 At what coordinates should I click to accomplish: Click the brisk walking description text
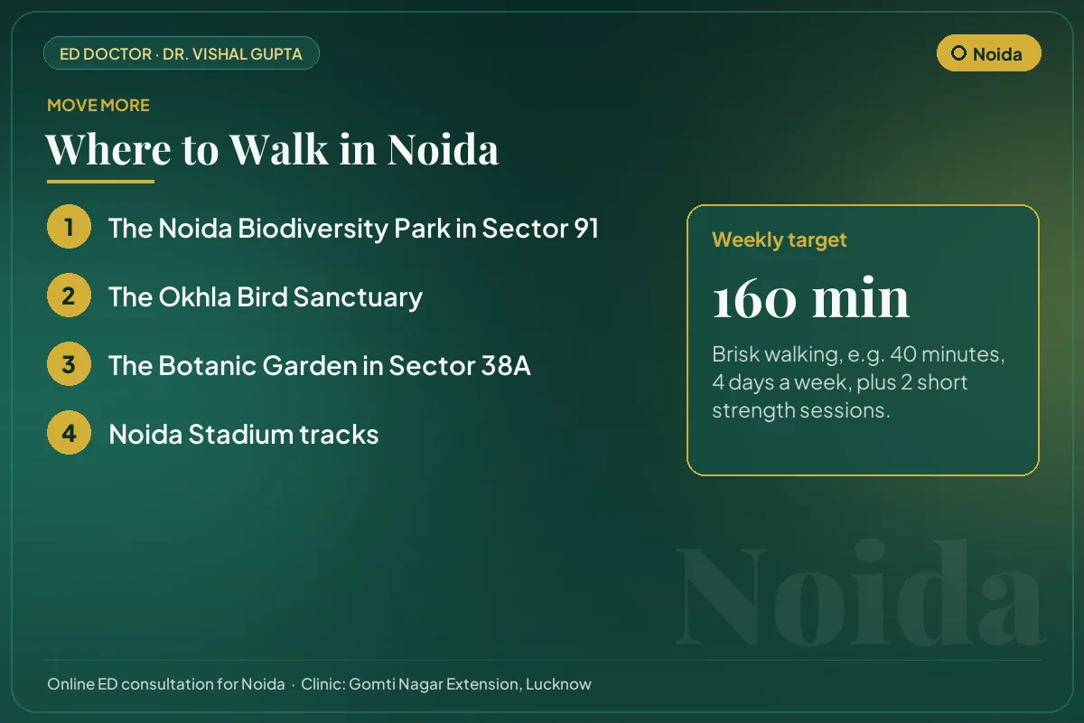pyautogui.click(x=858, y=381)
